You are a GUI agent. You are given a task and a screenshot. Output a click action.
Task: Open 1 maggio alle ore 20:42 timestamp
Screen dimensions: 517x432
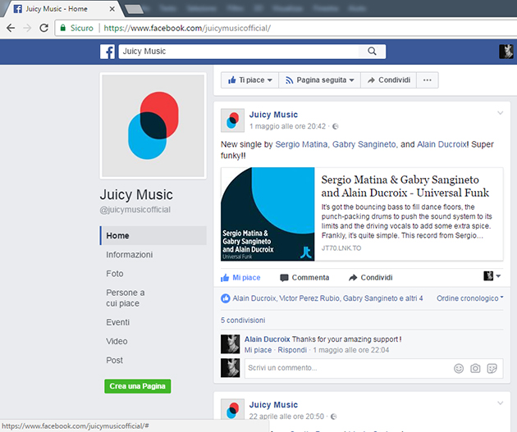(287, 126)
